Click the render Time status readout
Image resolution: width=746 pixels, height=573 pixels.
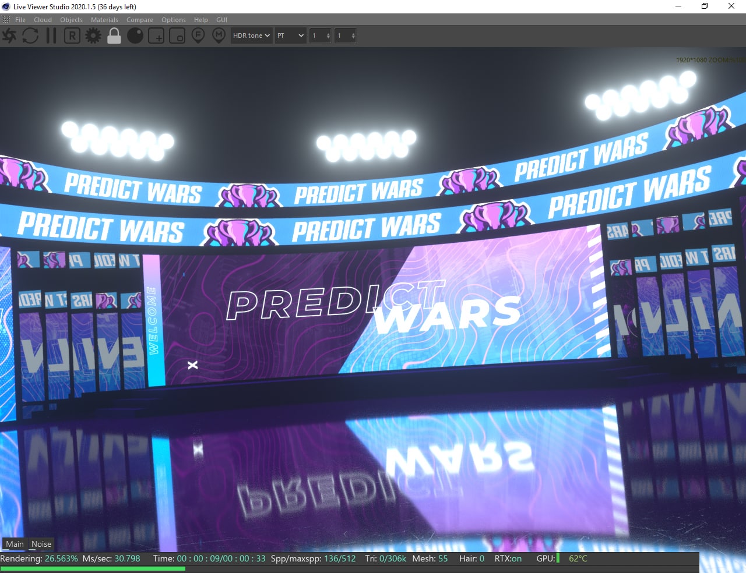(x=209, y=558)
